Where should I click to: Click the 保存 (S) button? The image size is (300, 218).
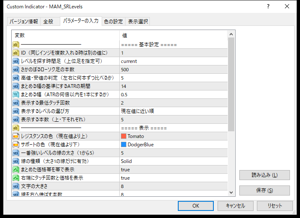click(264, 190)
